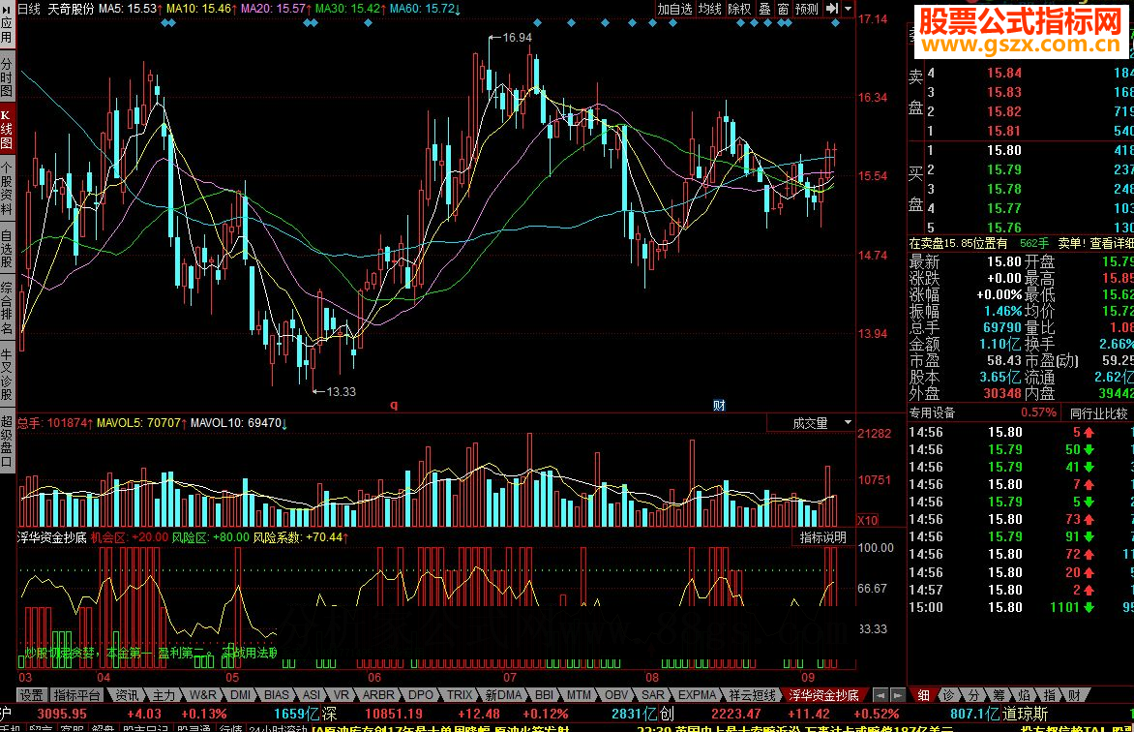Select the EXPMA indicator tab
This screenshot has width=1134, height=732.
click(x=698, y=695)
